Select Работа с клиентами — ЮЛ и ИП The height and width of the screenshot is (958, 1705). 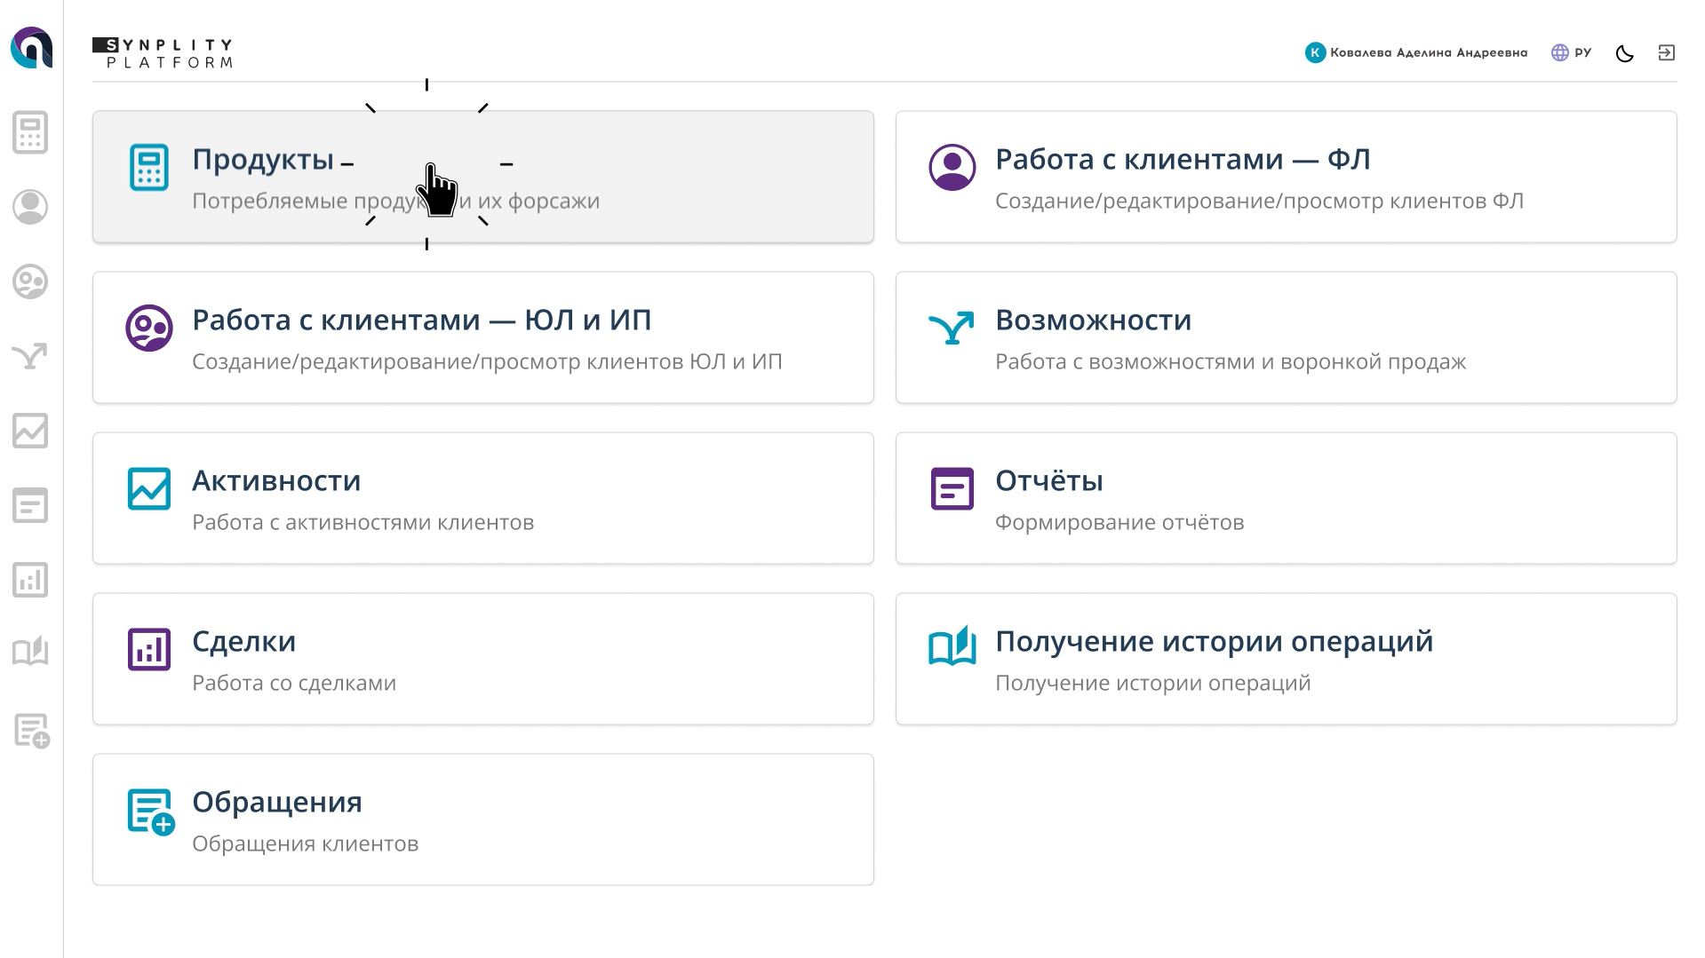point(483,337)
